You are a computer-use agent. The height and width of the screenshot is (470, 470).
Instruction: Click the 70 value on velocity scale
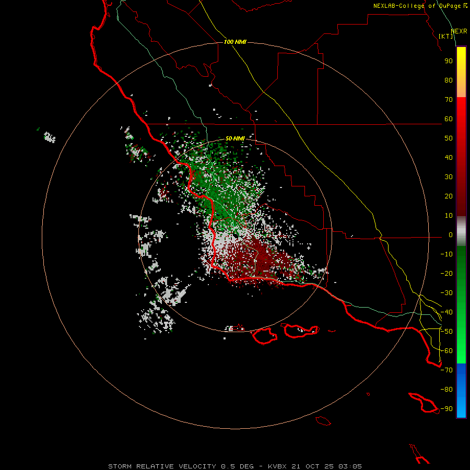pyautogui.click(x=449, y=100)
